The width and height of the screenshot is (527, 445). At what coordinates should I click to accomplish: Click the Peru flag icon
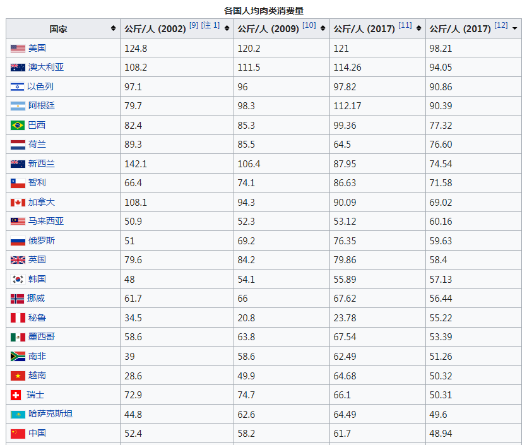point(18,318)
